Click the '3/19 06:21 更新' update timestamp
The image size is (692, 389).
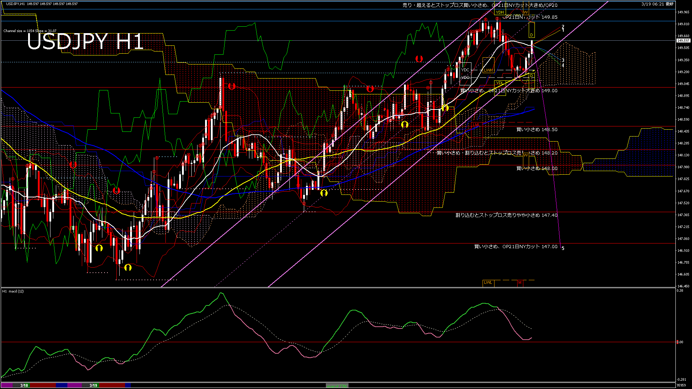click(x=657, y=4)
